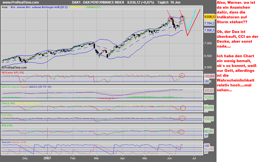Select the Stoch %D (16 5 4) label
Screen dimensions: 259x162
27,103
